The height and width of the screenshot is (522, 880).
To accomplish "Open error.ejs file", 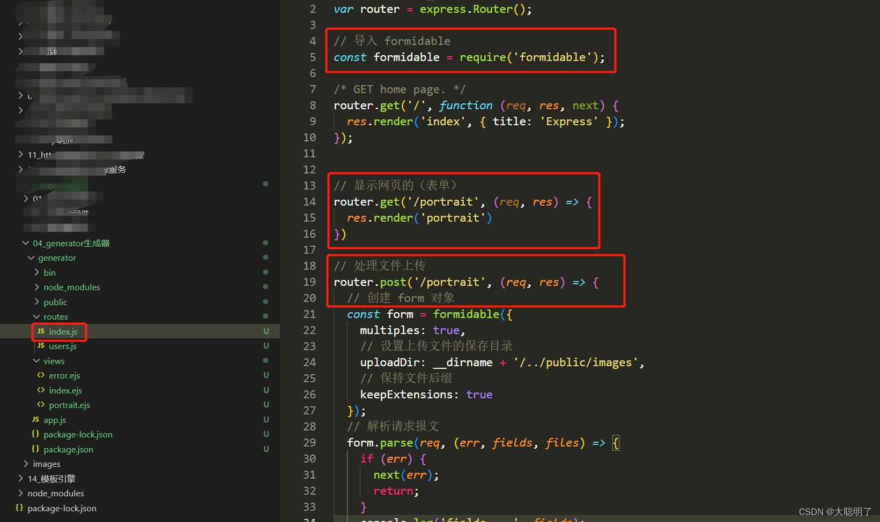I will (64, 376).
